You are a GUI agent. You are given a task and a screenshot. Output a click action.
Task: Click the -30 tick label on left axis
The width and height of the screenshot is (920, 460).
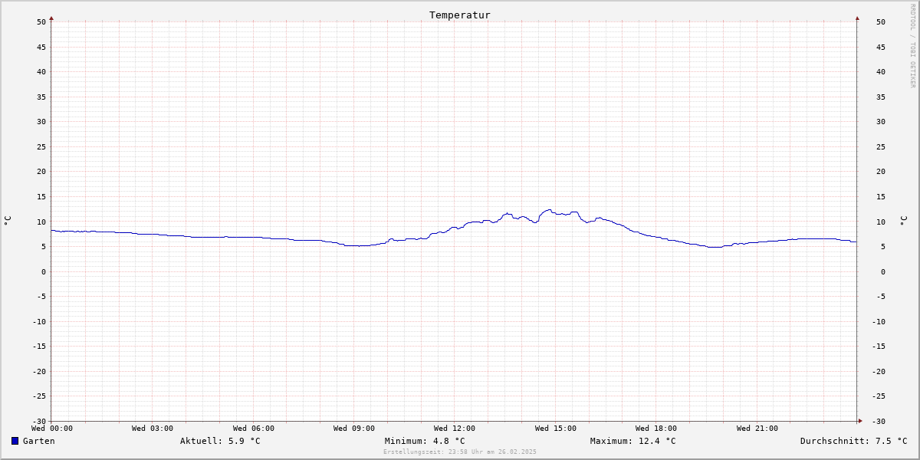pyautogui.click(x=39, y=422)
